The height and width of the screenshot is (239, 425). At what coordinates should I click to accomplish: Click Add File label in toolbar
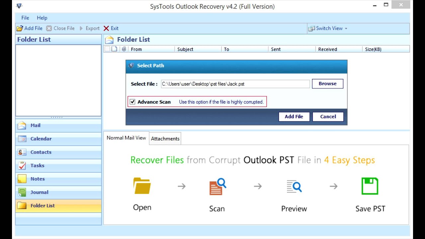[34, 29]
